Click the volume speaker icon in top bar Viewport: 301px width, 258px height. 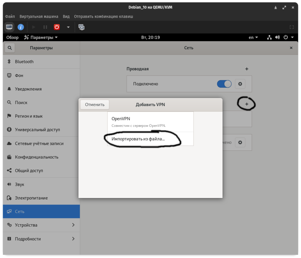277,37
